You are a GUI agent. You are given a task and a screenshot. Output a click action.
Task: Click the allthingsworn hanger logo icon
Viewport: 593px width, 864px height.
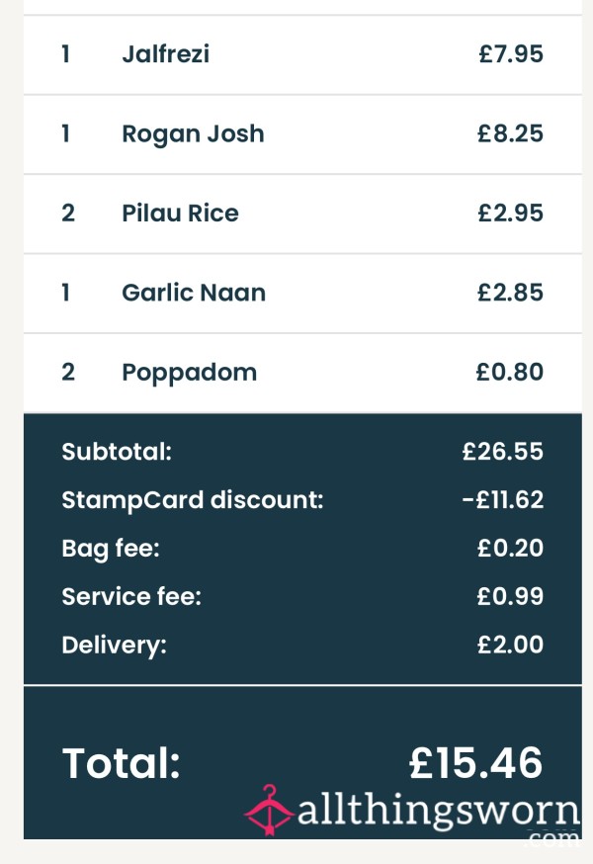pos(269,810)
